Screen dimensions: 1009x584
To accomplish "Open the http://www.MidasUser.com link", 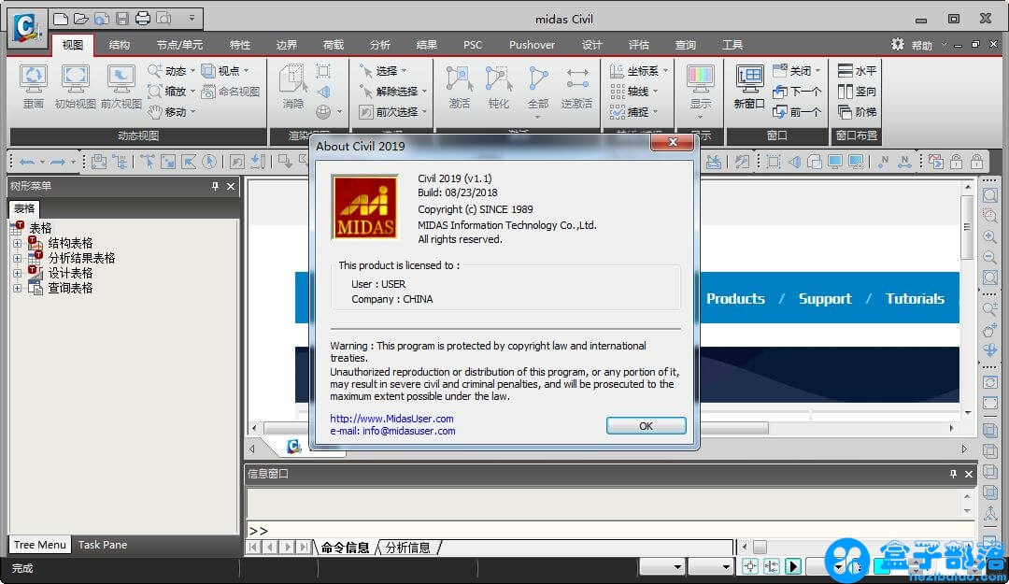I will click(x=391, y=419).
